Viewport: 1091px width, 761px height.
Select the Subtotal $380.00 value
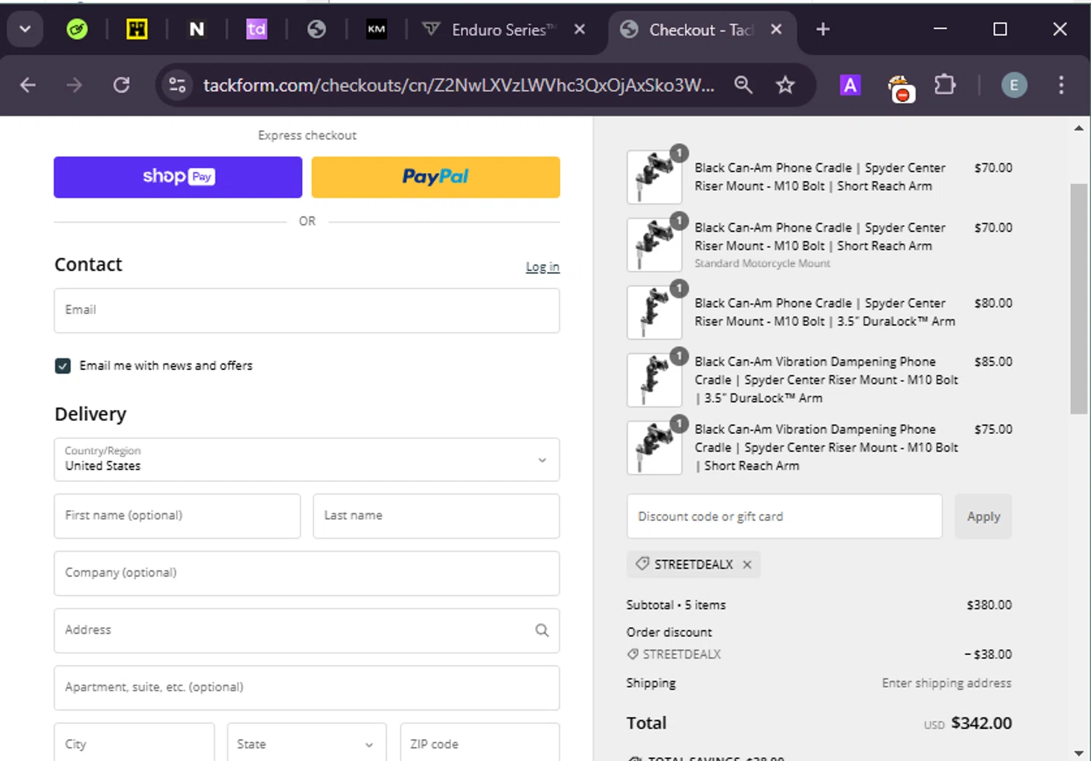pos(989,605)
